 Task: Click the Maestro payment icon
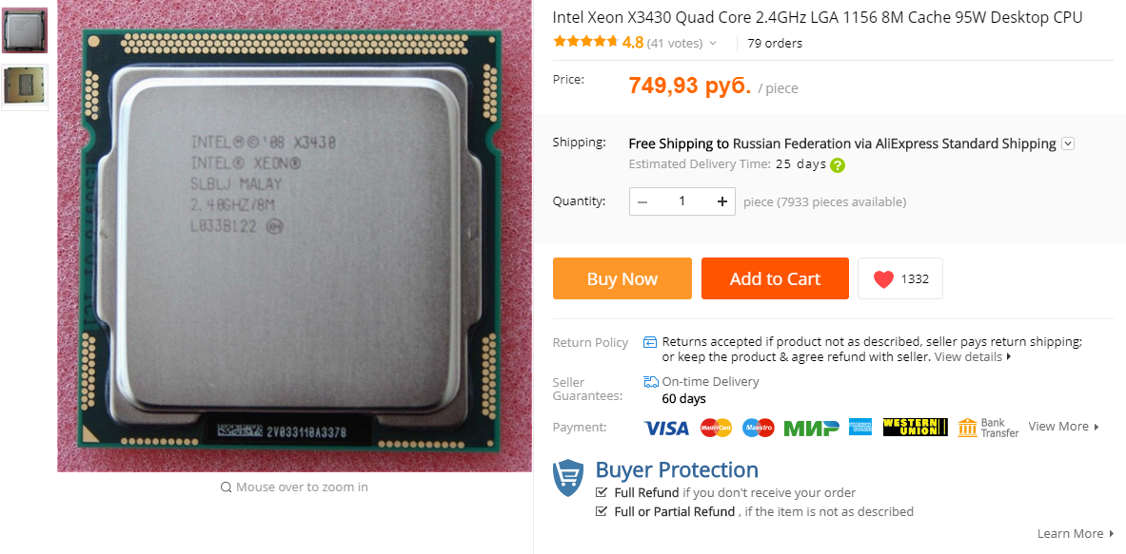(x=759, y=428)
